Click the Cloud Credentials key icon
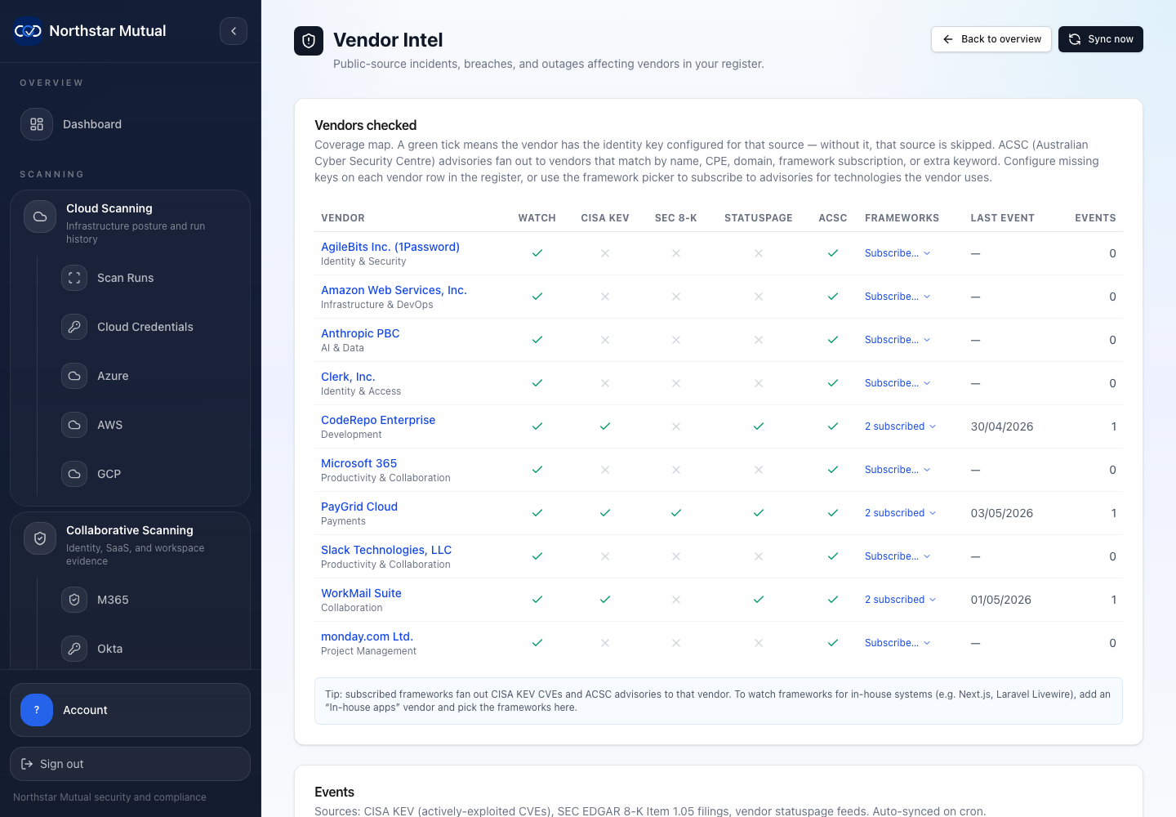The width and height of the screenshot is (1176, 817). pyautogui.click(x=74, y=327)
